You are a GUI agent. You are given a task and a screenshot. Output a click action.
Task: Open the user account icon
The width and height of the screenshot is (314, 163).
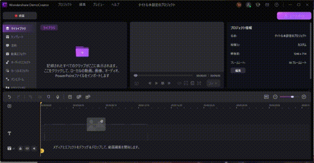(x=249, y=5)
